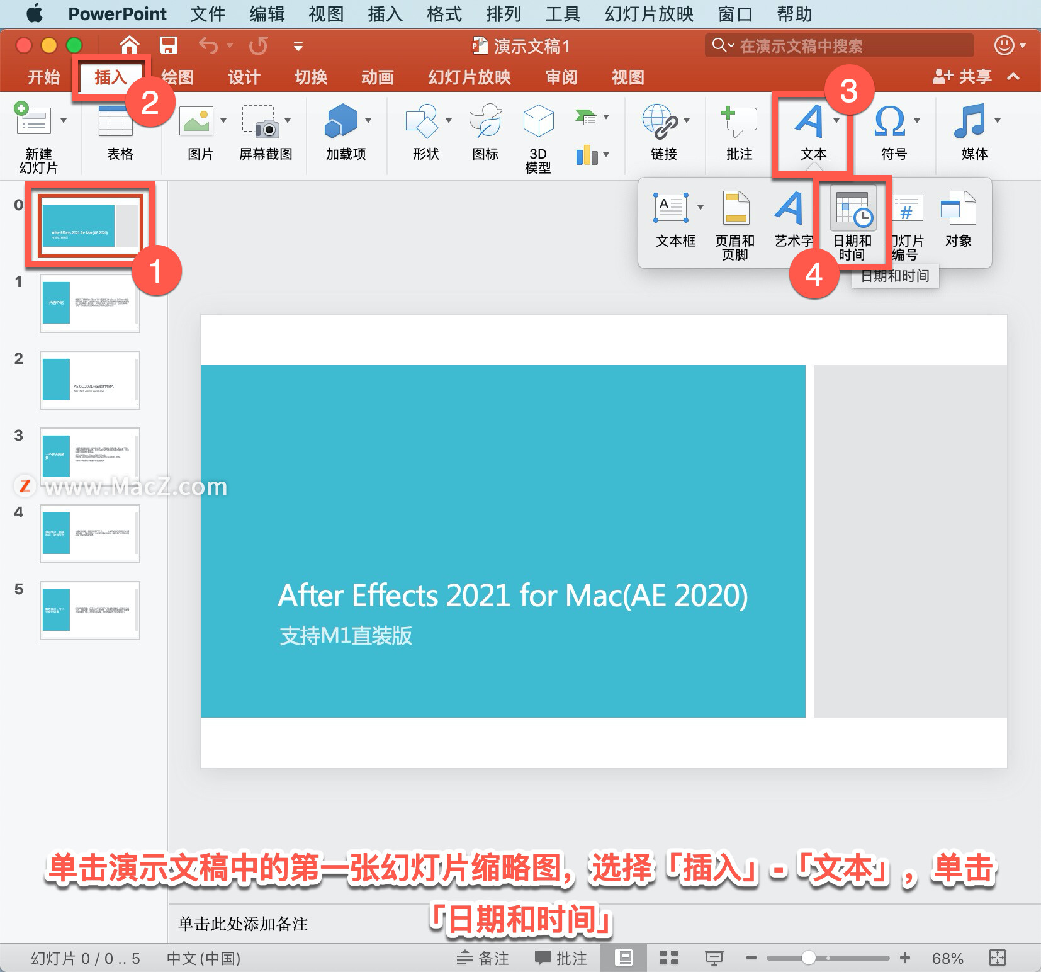The image size is (1041, 972).
Task: Click zoom out minus button
Action: (x=751, y=958)
